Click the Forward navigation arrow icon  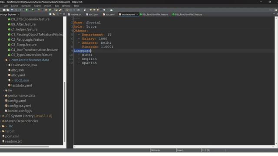click(x=104, y=10)
